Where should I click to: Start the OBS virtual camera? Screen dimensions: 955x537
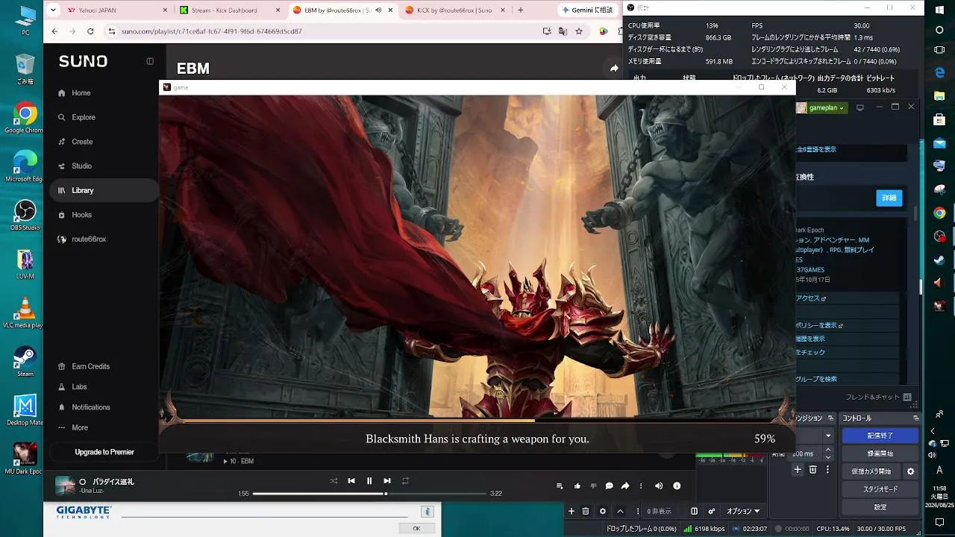click(871, 471)
